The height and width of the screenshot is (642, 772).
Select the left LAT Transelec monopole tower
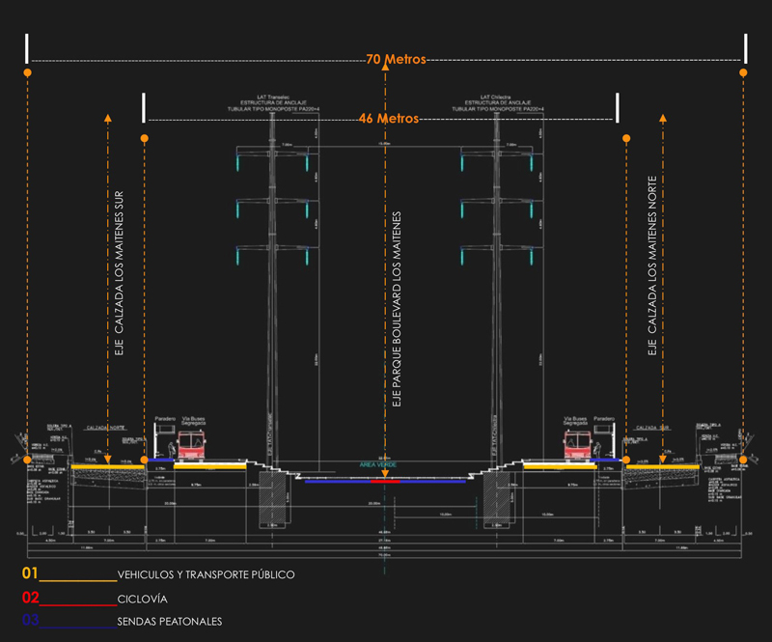coord(272,290)
